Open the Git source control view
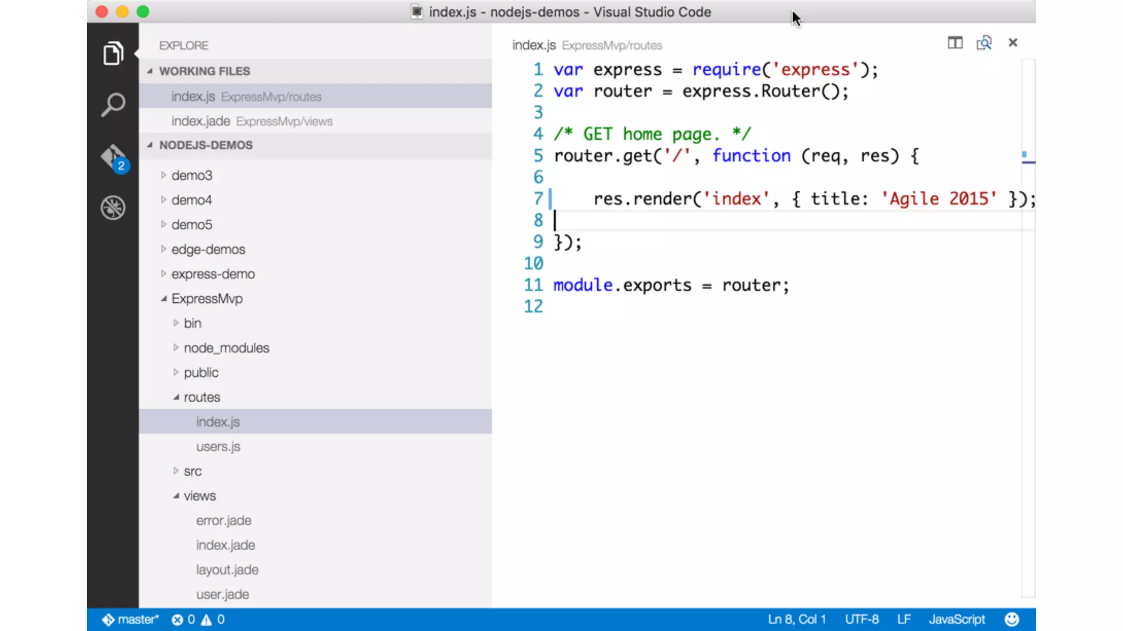The width and height of the screenshot is (1123, 631). (114, 158)
